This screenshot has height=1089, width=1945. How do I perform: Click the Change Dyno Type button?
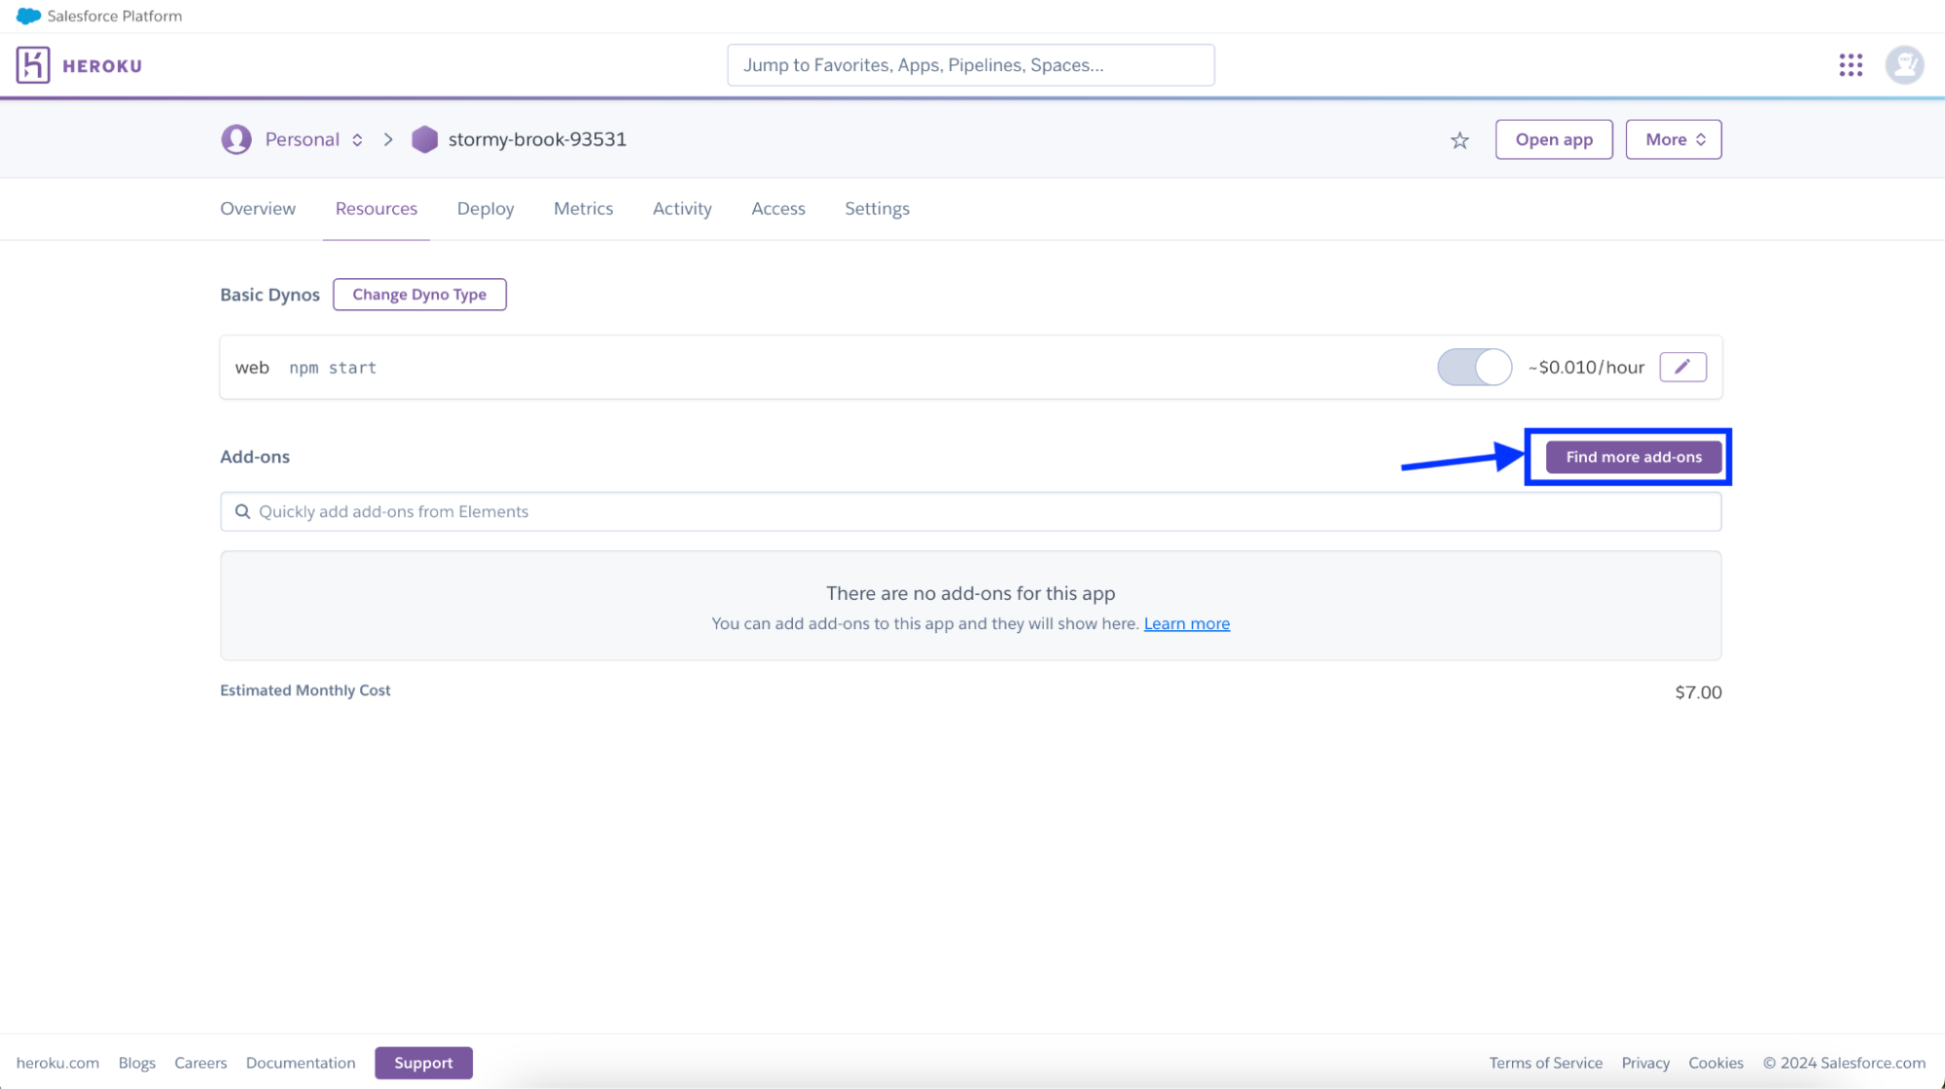click(x=419, y=295)
